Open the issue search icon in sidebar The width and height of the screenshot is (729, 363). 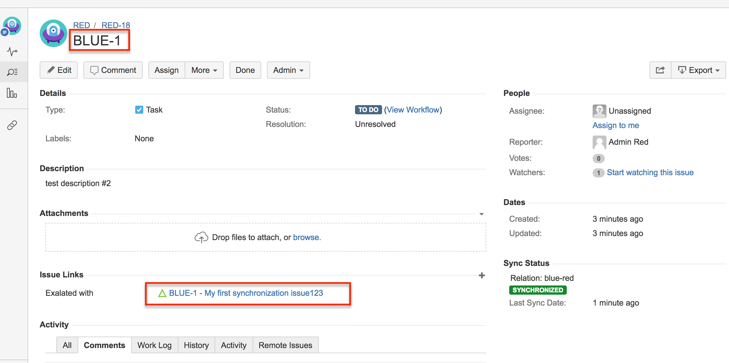click(12, 72)
